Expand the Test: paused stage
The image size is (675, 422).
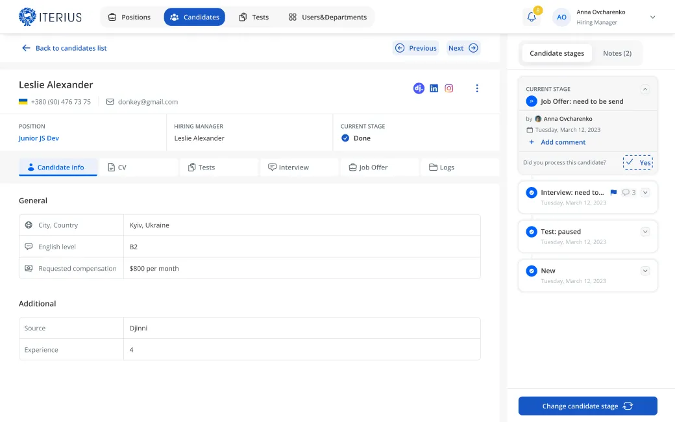(x=644, y=232)
